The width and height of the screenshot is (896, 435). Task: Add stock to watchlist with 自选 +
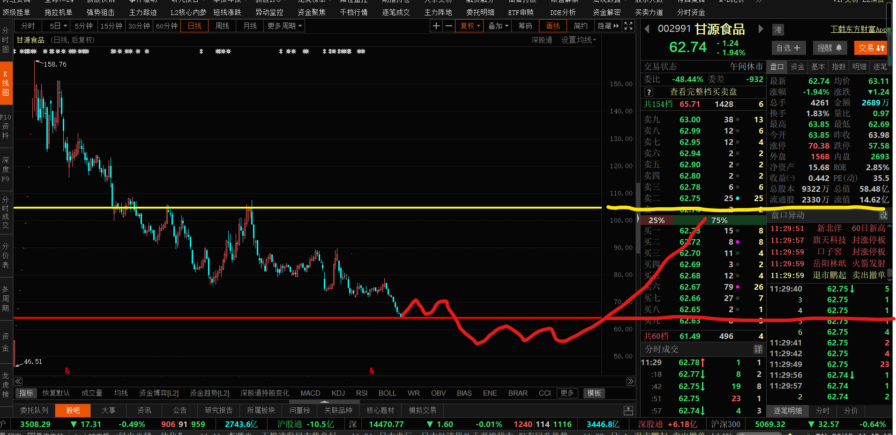pos(788,48)
